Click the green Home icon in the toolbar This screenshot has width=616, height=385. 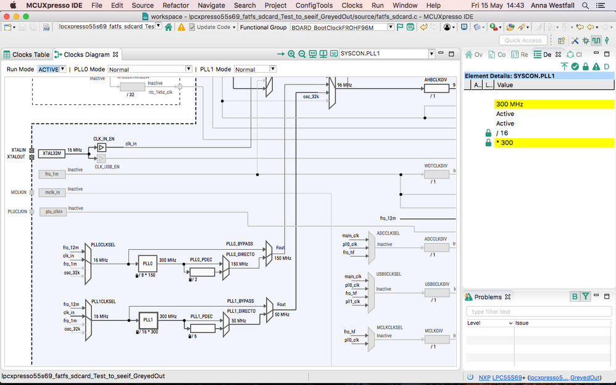(169, 28)
